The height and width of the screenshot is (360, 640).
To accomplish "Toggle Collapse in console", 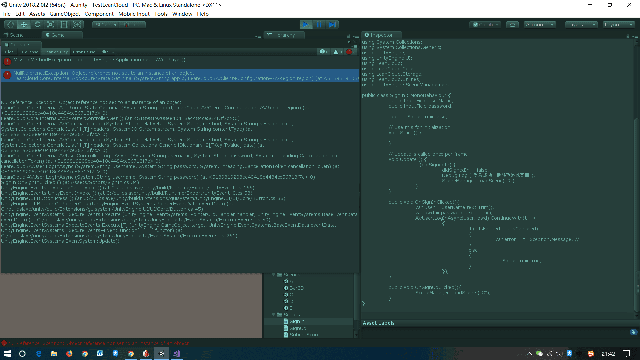I will (30, 52).
